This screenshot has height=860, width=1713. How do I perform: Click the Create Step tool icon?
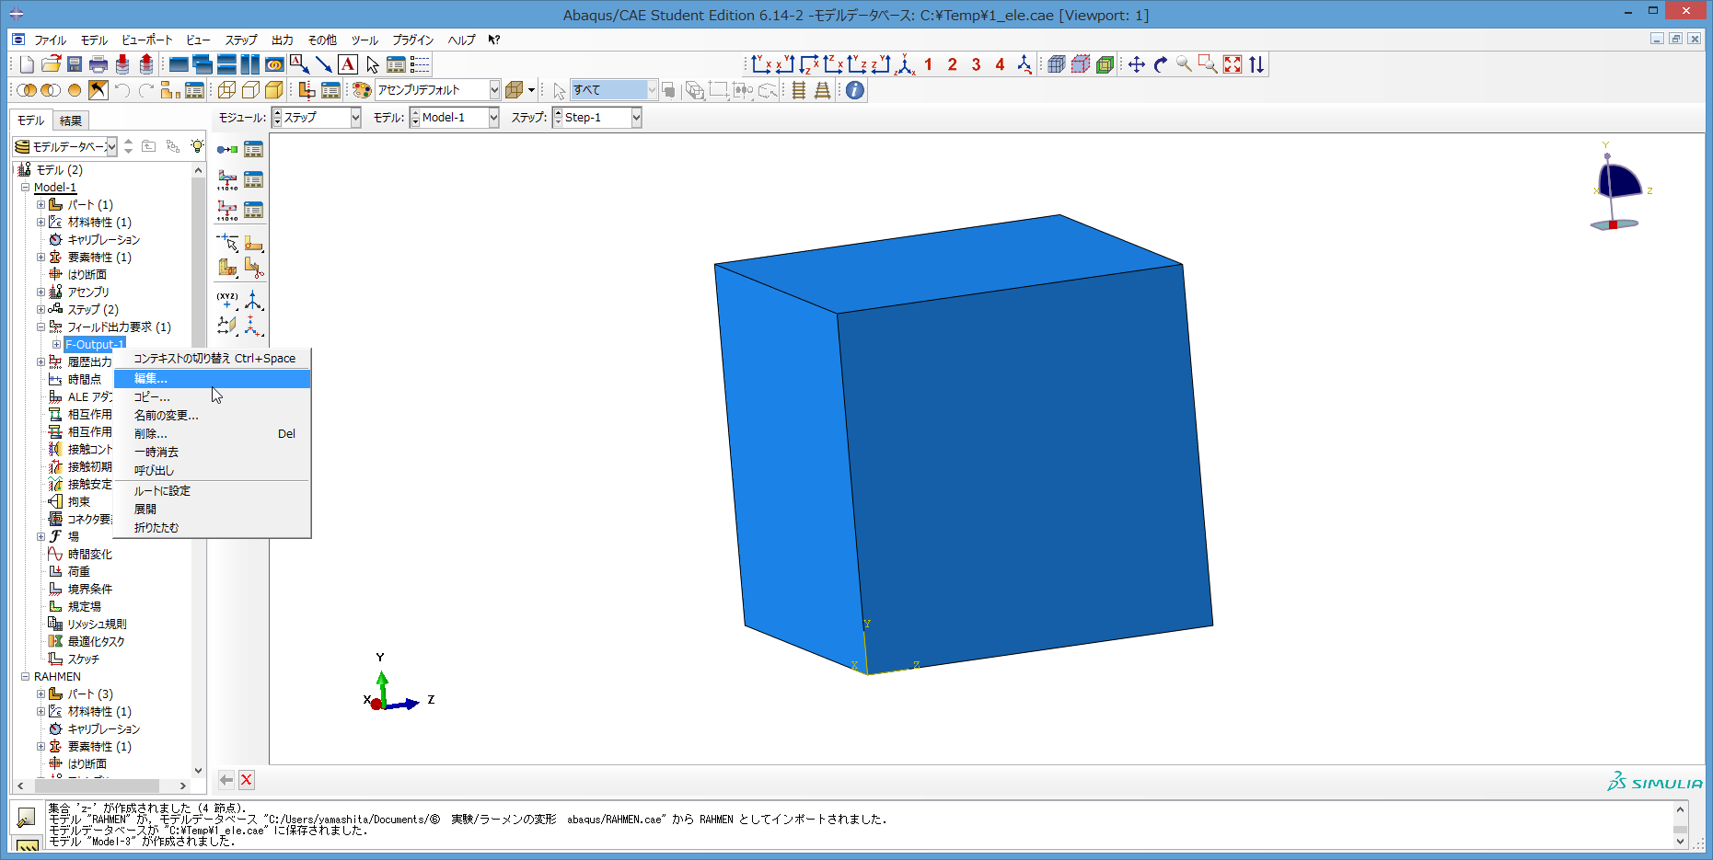tap(227, 149)
